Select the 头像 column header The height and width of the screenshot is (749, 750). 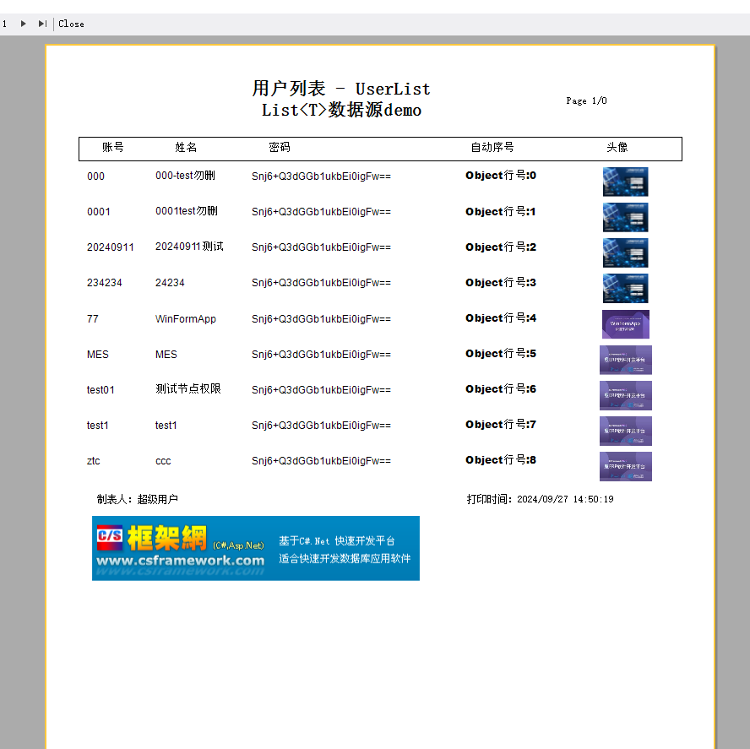[617, 147]
